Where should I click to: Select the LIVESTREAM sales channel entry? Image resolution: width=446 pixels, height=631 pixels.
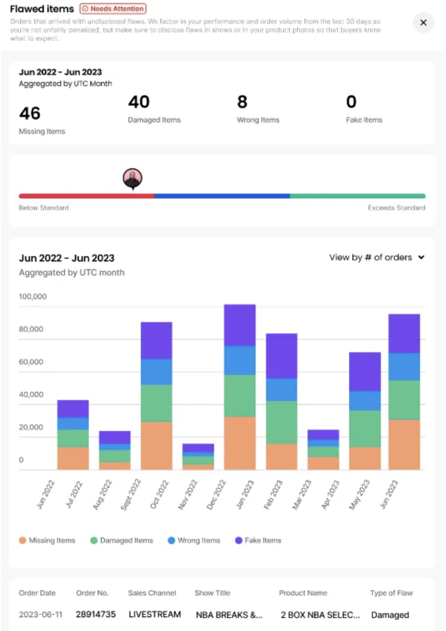pos(155,614)
